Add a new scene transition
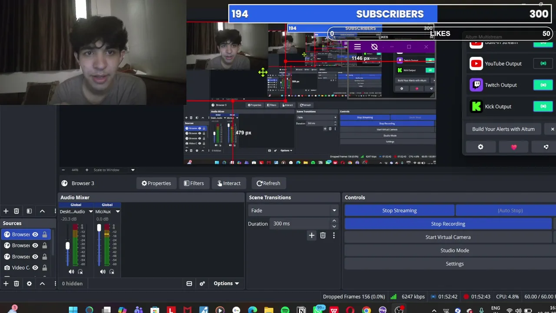This screenshot has height=313, width=556. pos(311,235)
